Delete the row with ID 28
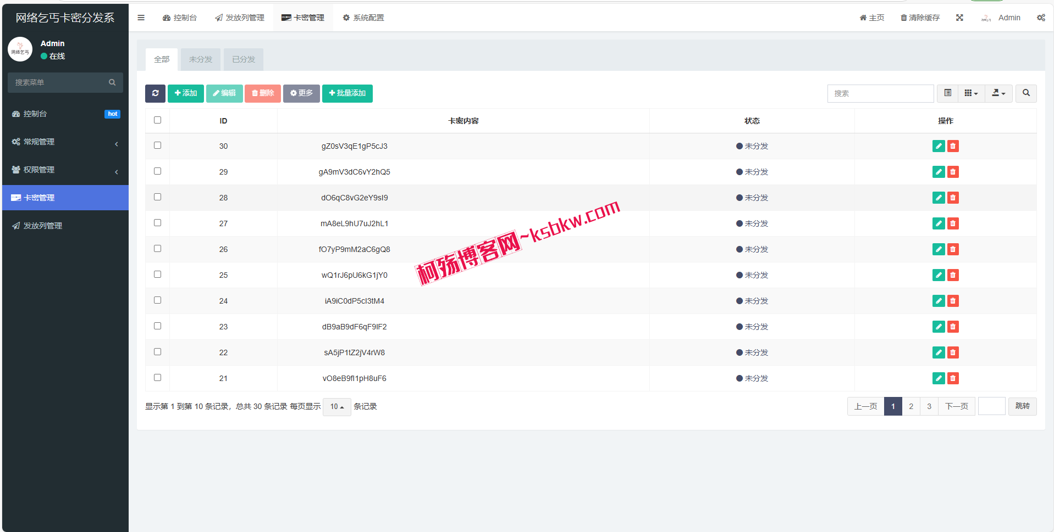The height and width of the screenshot is (532, 1054). [x=953, y=198]
